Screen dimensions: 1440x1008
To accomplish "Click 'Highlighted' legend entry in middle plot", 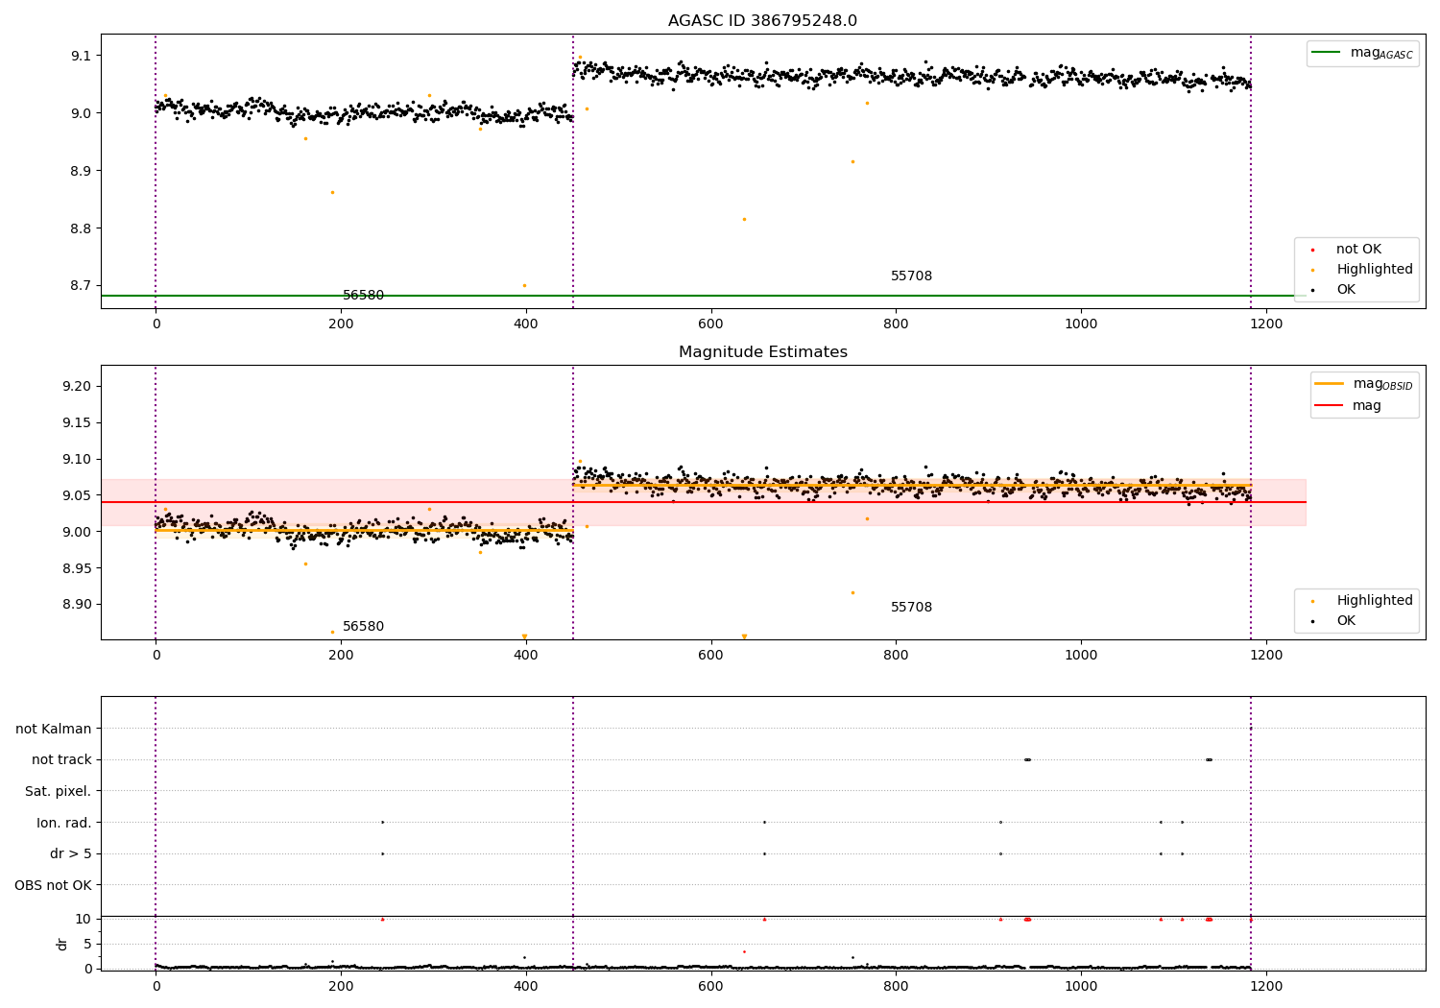I will (1375, 601).
